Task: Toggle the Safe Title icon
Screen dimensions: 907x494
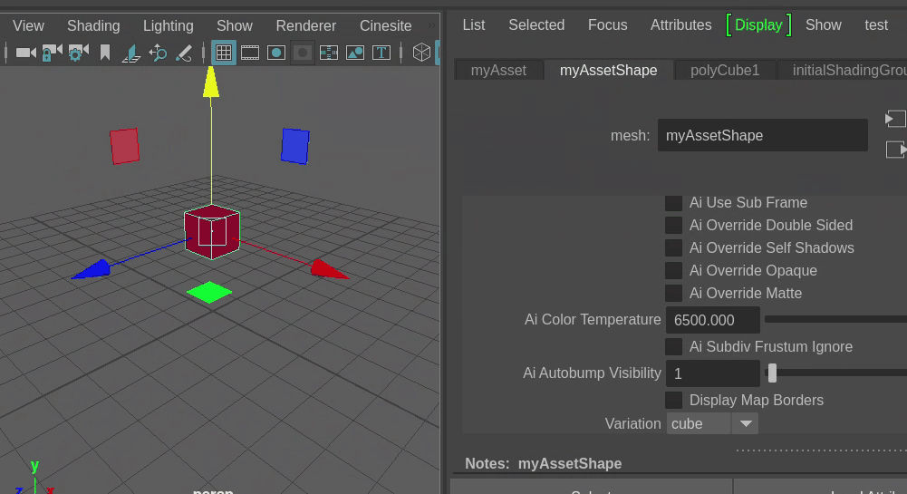Action: tap(381, 53)
